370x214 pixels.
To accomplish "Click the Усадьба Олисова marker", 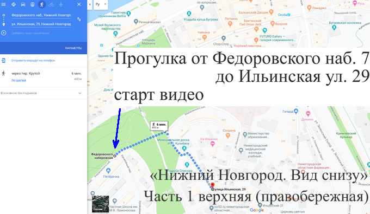I will [187, 165].
